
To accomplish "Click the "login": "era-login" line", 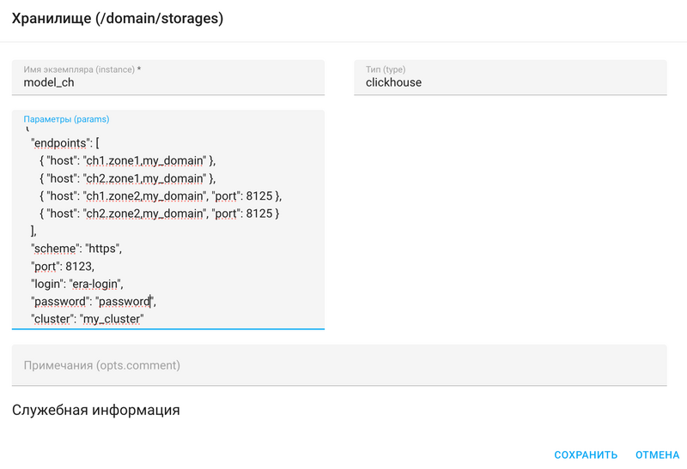I will 78,284.
